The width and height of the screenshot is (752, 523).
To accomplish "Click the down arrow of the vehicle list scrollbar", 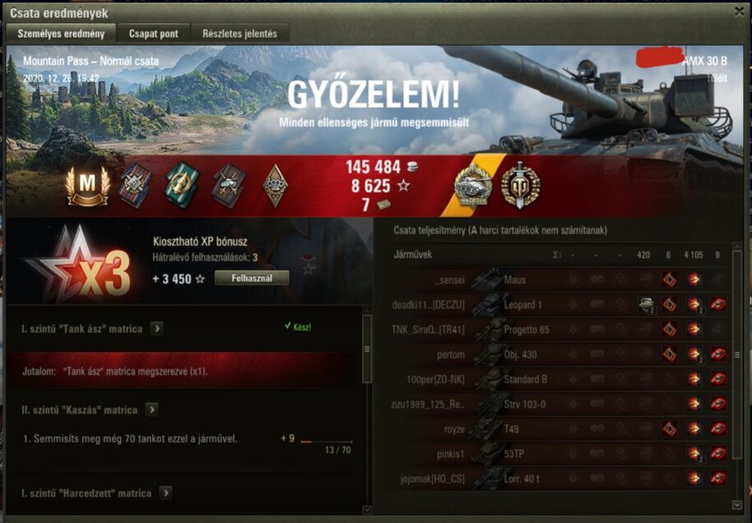I will (738, 505).
